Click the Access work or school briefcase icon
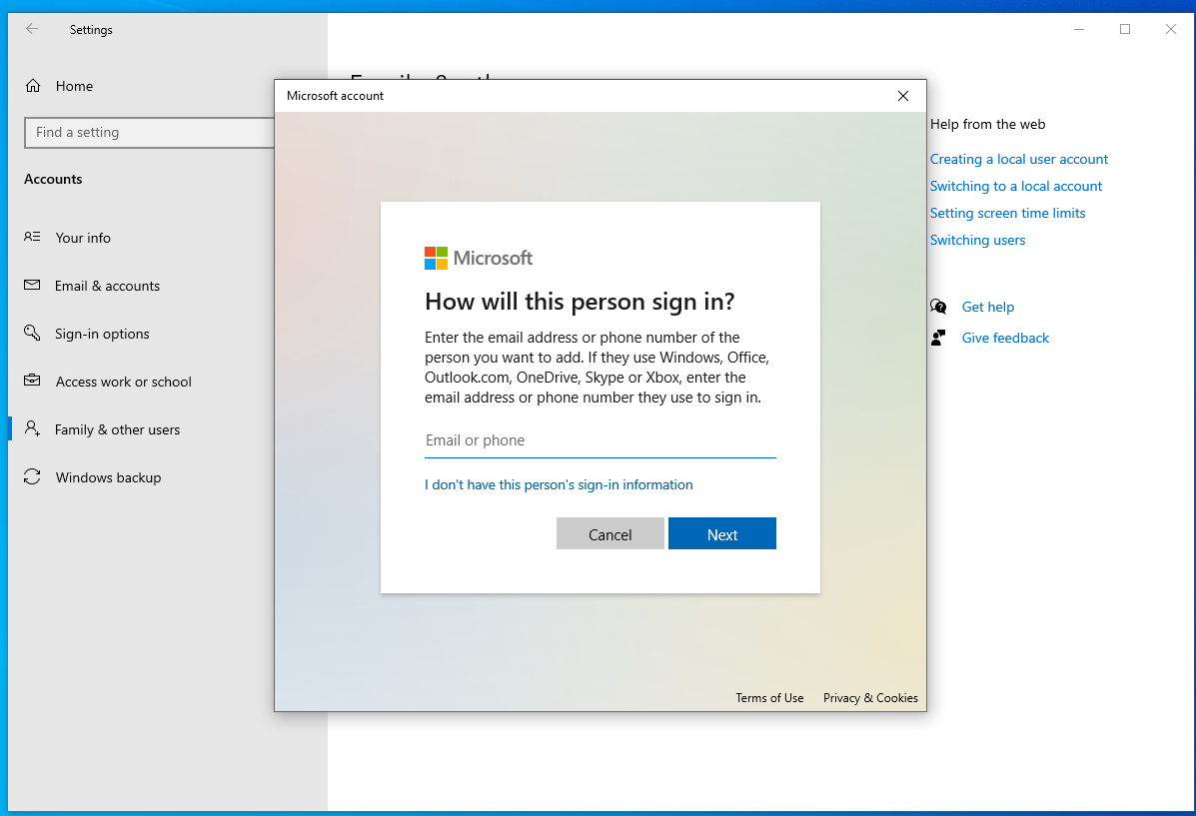Viewport: 1196px width, 816px height. pyautogui.click(x=32, y=381)
